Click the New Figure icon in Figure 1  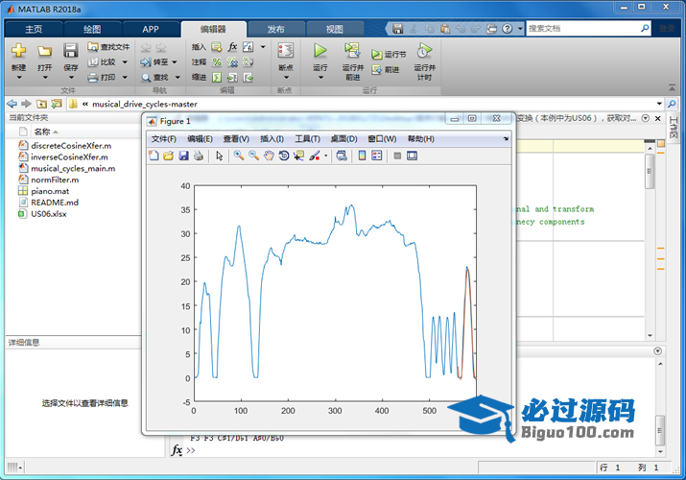click(154, 156)
